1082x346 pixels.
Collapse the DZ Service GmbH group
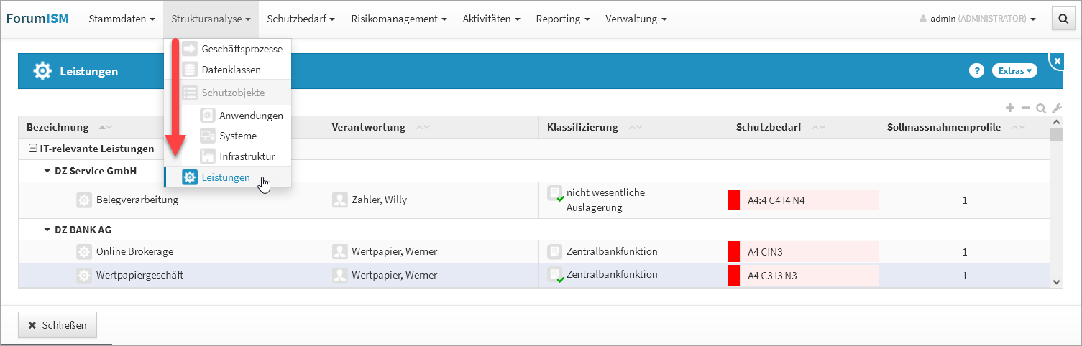(x=47, y=171)
